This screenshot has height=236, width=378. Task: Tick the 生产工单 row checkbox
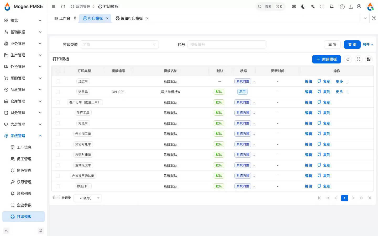[x=58, y=113]
